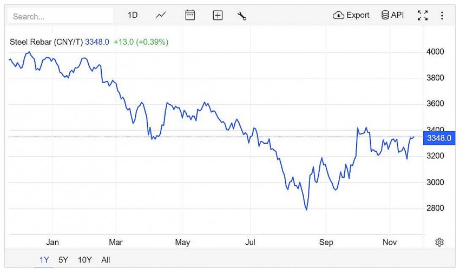
Task: Open the wrench tools menu
Action: point(242,16)
